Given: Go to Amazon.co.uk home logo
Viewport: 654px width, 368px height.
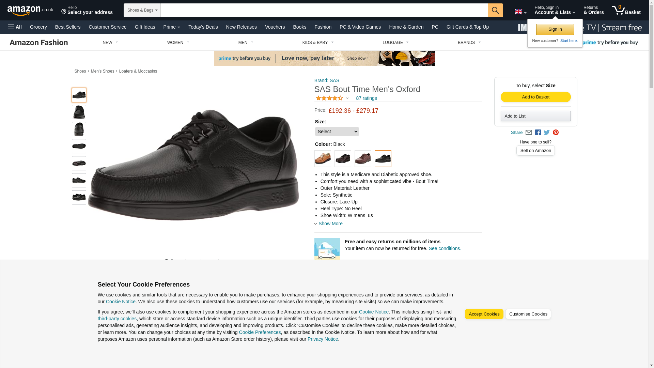Looking at the screenshot, I should pos(30,10).
